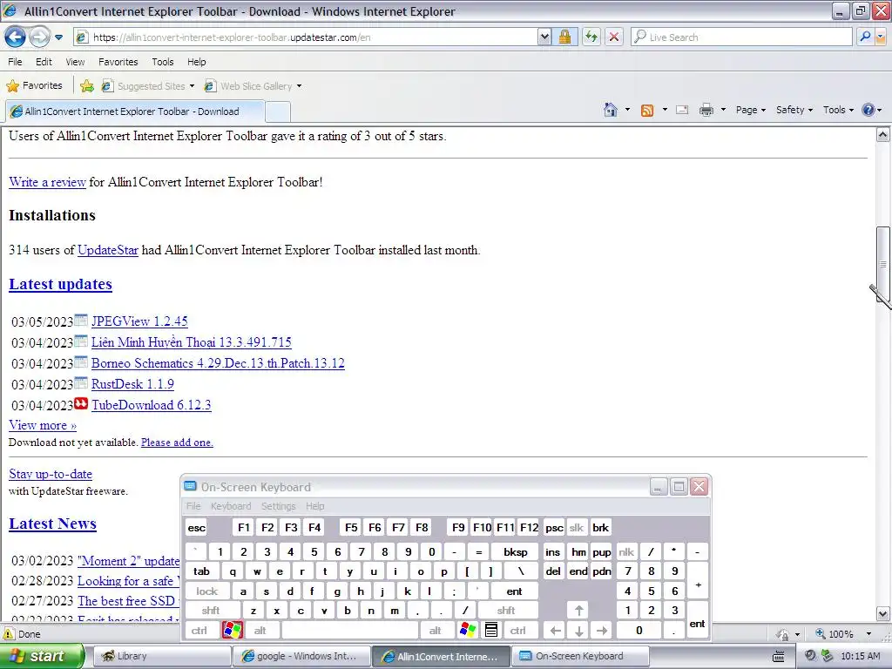Open the Favorites menu in menu bar

pos(118,62)
